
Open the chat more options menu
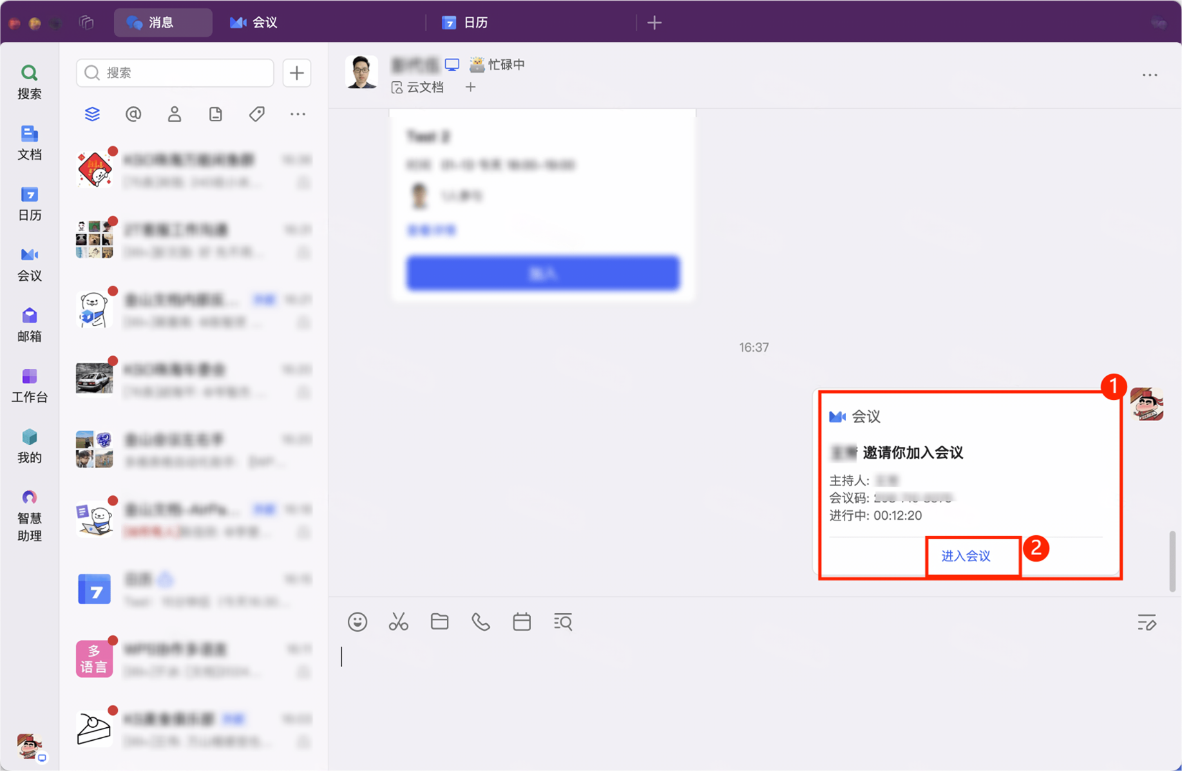click(1150, 75)
